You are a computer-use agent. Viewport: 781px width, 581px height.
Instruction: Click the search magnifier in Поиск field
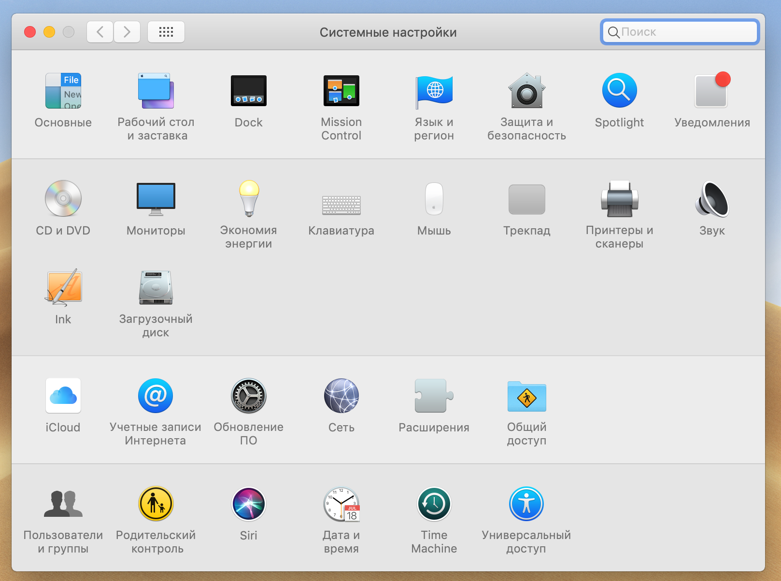[x=613, y=32]
